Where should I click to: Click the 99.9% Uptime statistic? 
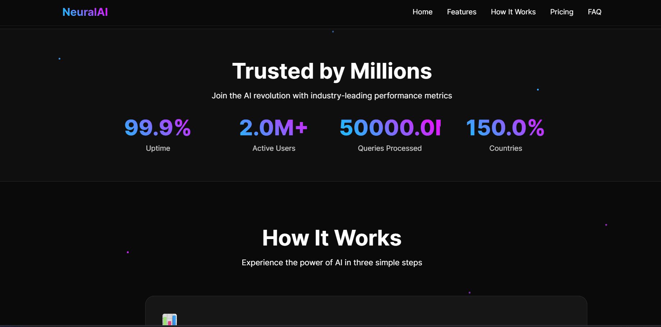[x=157, y=127]
